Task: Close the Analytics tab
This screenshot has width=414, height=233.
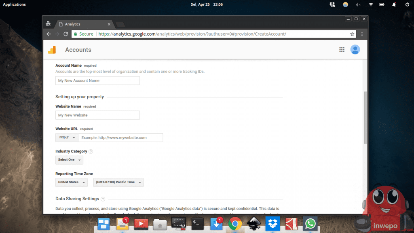Action: coord(109,24)
